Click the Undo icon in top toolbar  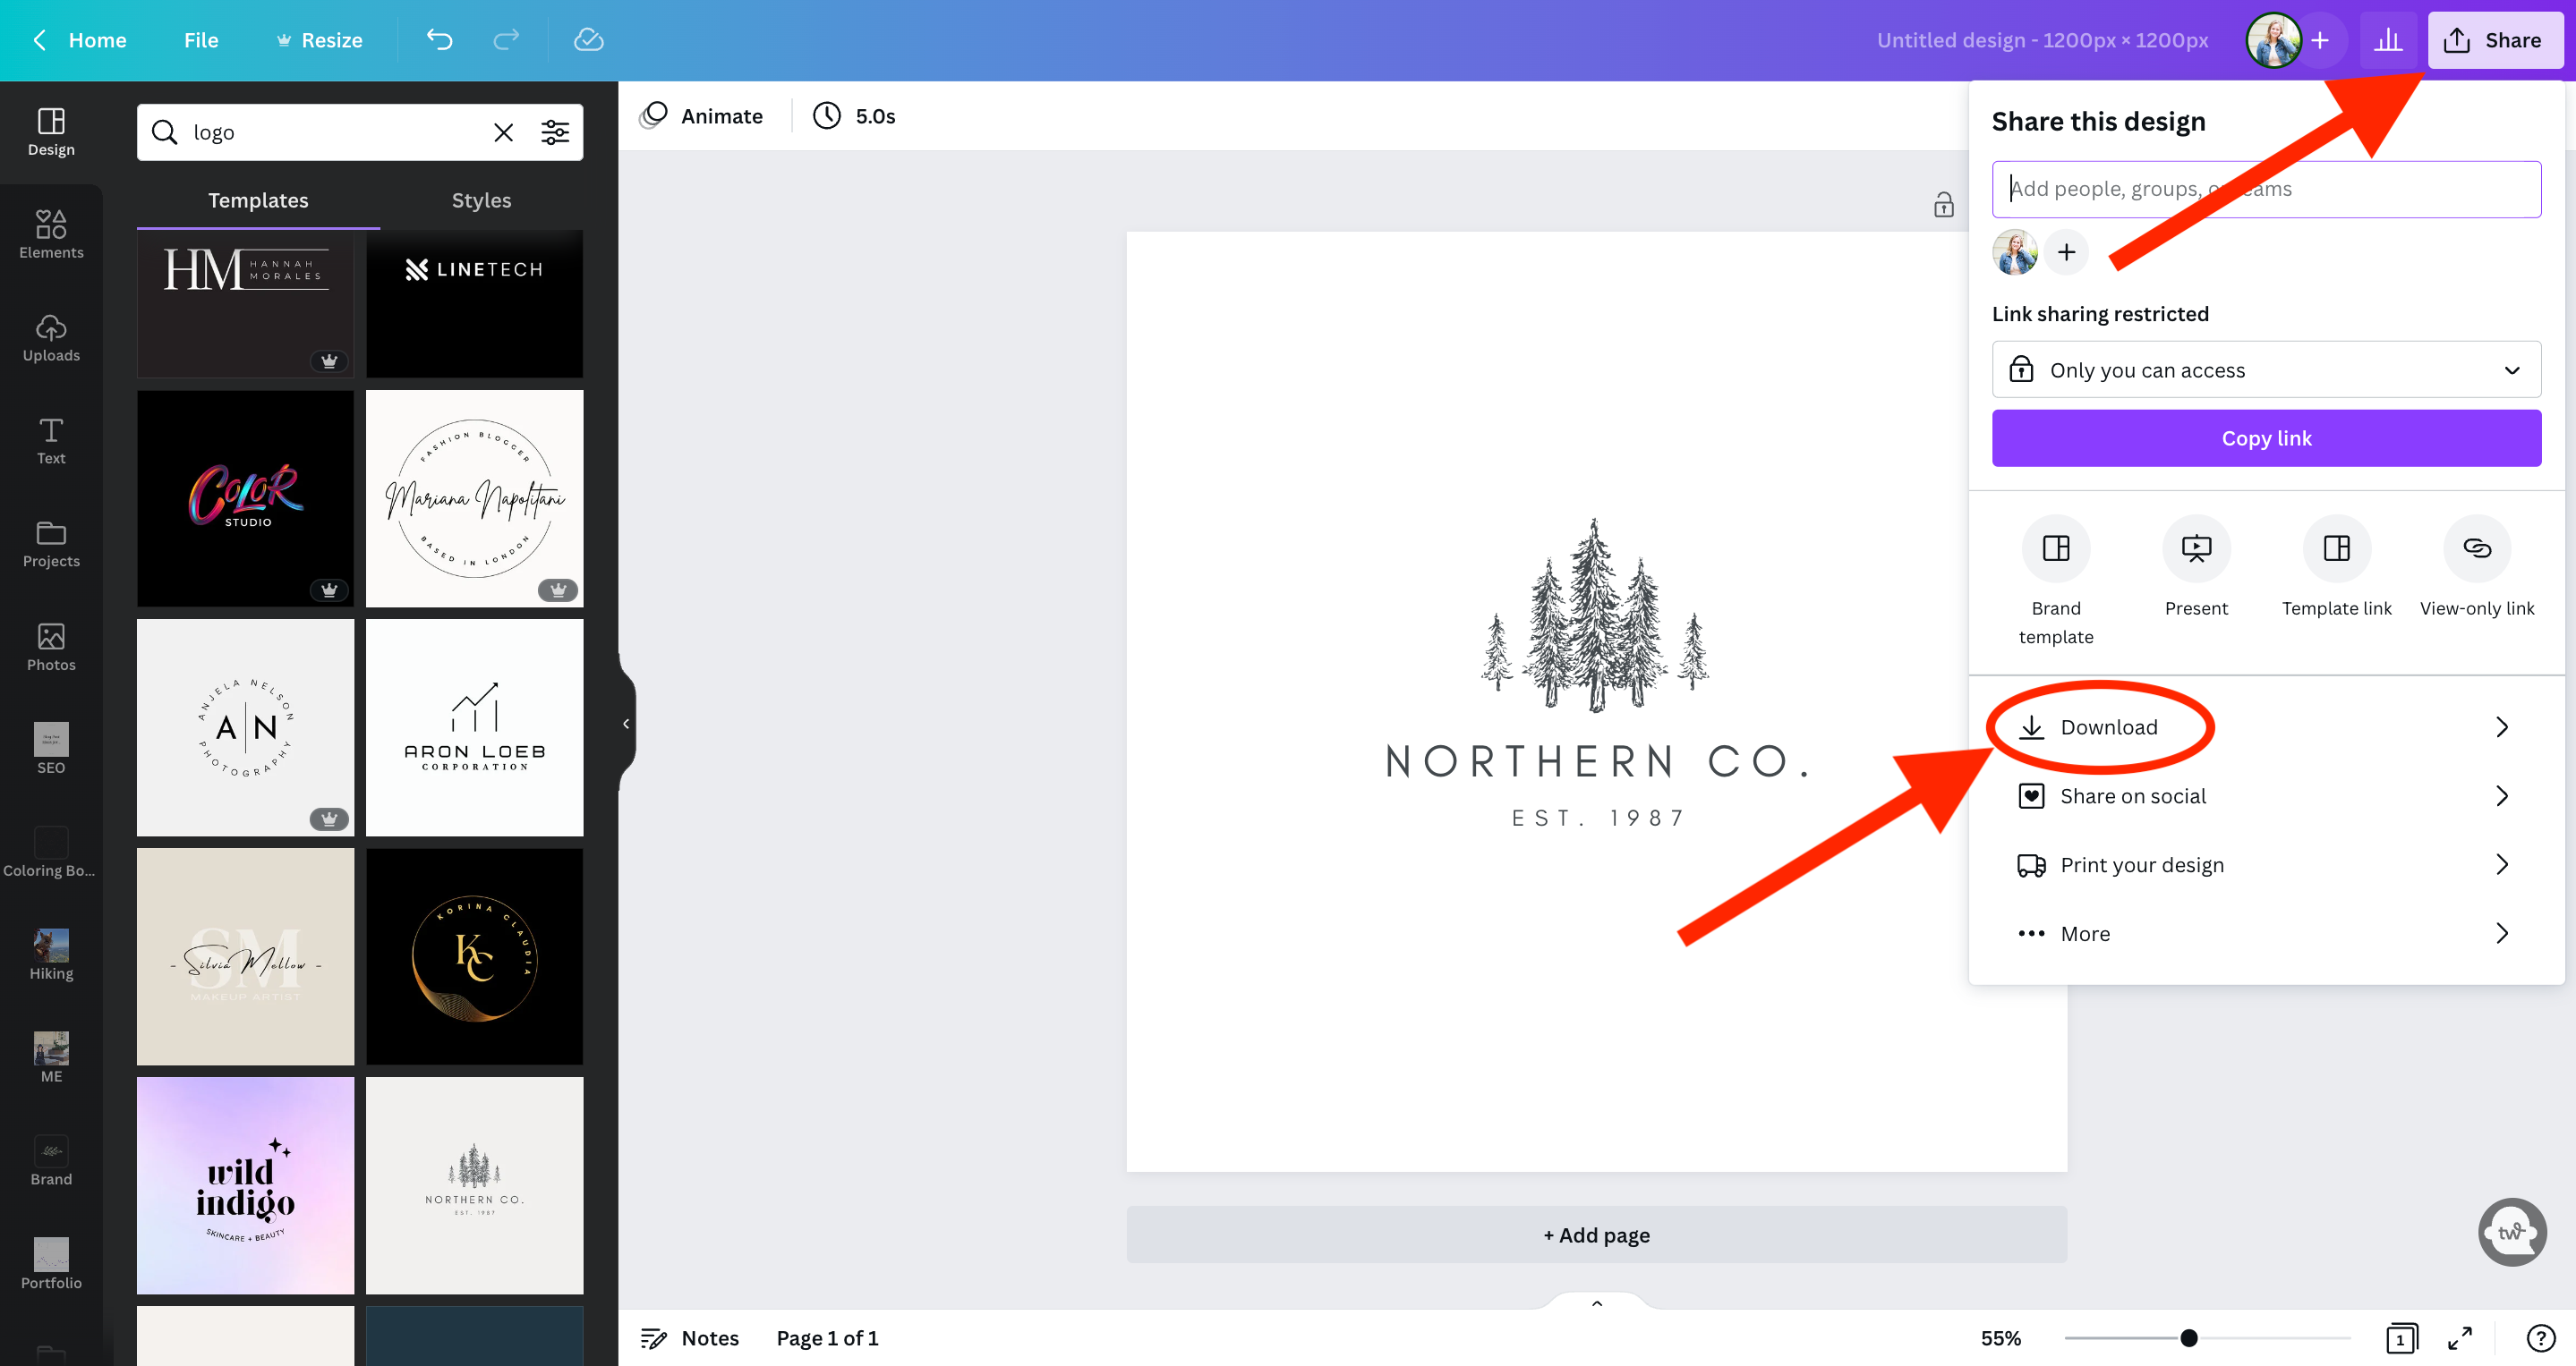pos(438,39)
